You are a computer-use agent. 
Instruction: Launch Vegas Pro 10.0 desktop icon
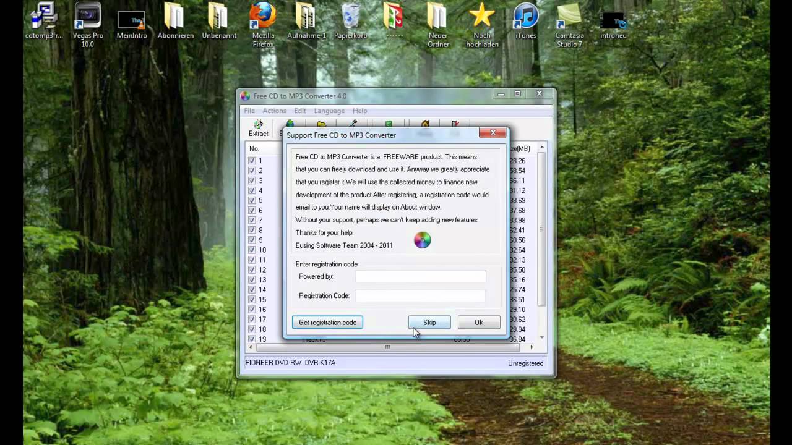coord(88,25)
